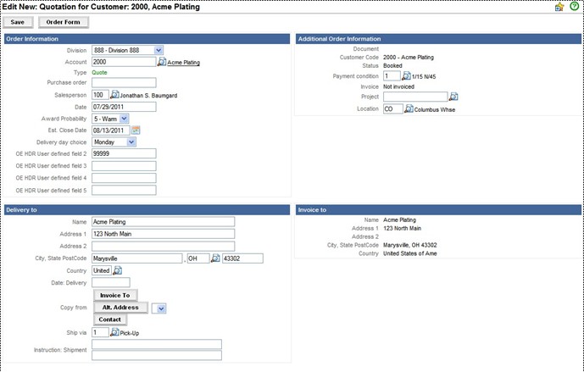This screenshot has height=372, width=584.
Task: Open the Account lookup icon
Action: point(161,62)
